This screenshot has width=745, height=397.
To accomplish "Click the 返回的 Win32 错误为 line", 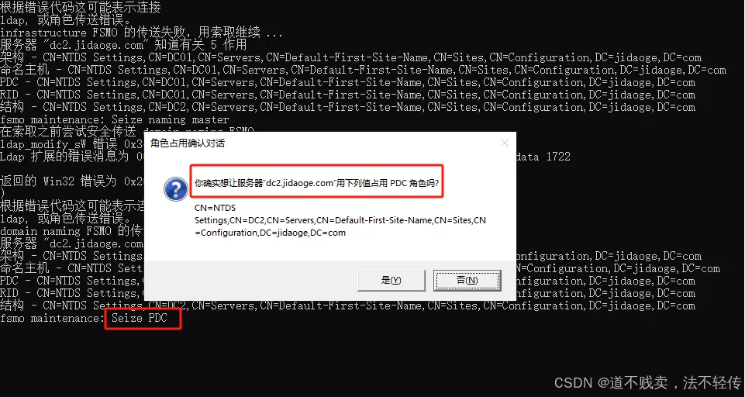I will (72, 181).
